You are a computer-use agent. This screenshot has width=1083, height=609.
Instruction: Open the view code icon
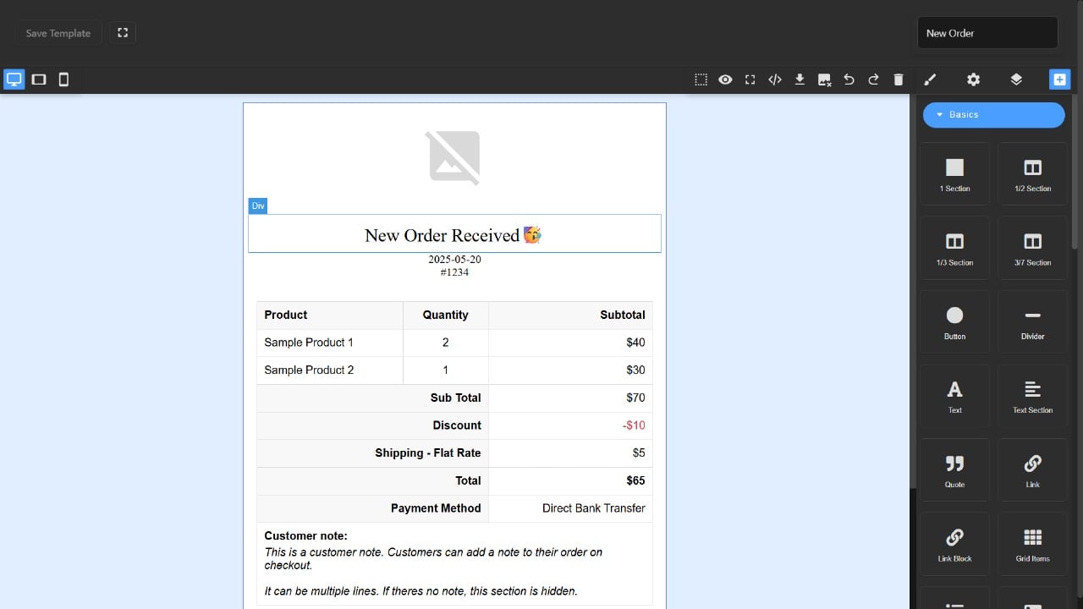[774, 80]
